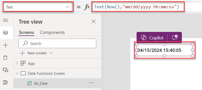Image resolution: width=202 pixels, height=90 pixels.
Task: Open the Media icon in left rail
Action: click(6, 70)
